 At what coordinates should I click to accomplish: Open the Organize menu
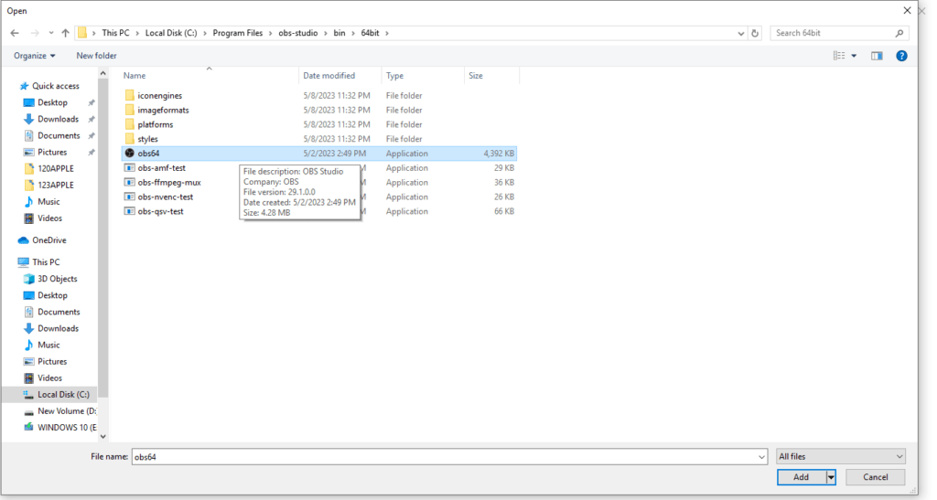35,56
